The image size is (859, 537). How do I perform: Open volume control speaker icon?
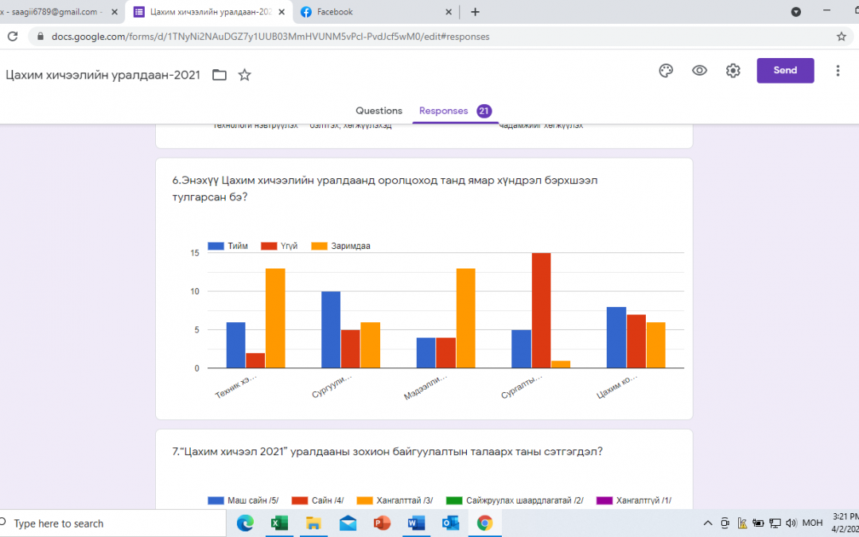point(791,523)
